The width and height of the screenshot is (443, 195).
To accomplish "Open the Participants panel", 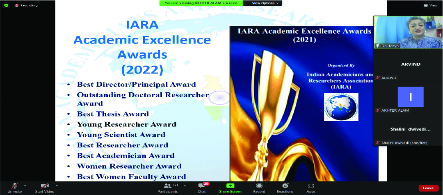I will click(168, 188).
